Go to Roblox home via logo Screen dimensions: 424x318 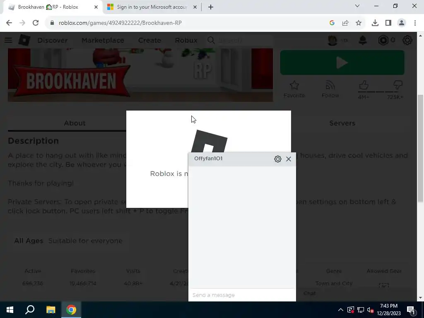click(x=24, y=40)
